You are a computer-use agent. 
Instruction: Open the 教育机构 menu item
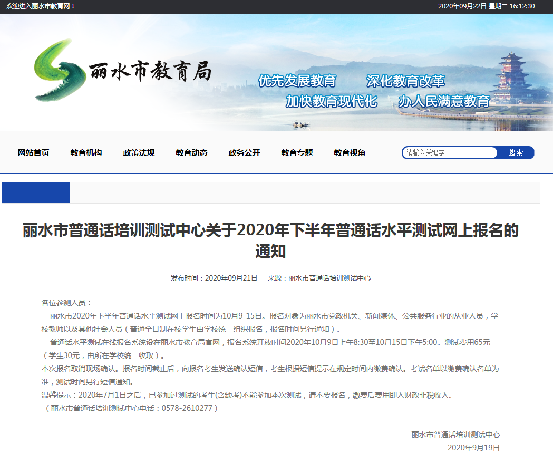86,152
